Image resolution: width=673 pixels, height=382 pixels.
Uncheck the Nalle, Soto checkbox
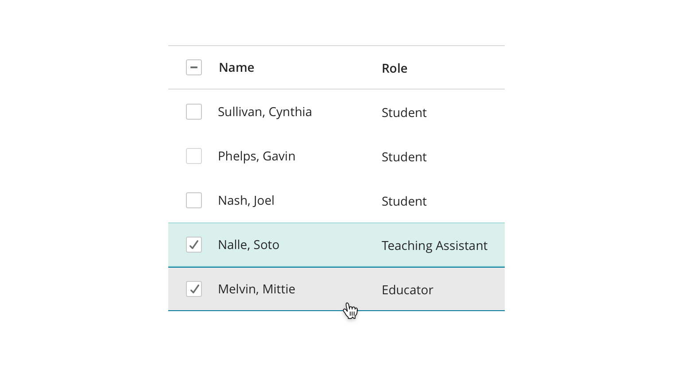click(194, 245)
